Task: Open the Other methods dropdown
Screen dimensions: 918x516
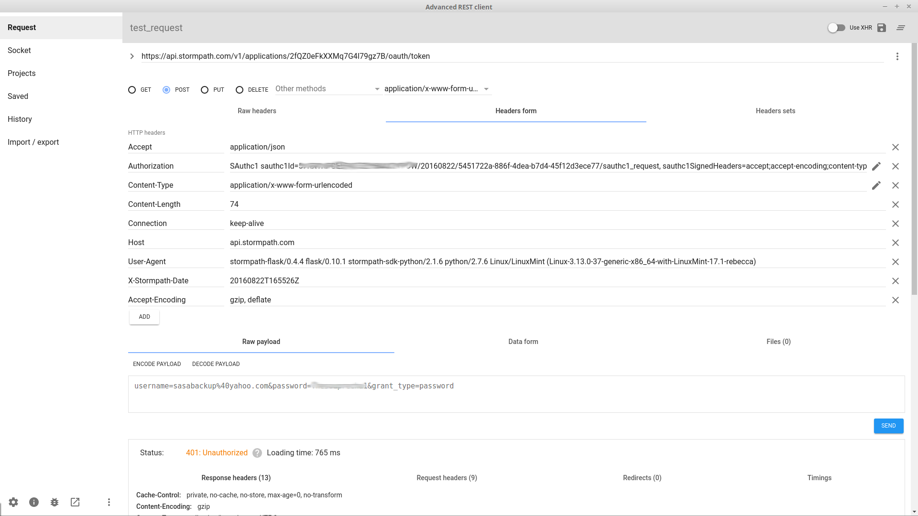Action: pos(328,89)
